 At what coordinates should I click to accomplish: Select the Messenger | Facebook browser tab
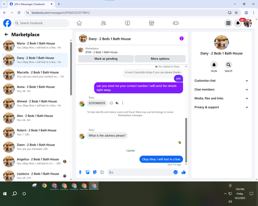pyautogui.click(x=31, y=4)
